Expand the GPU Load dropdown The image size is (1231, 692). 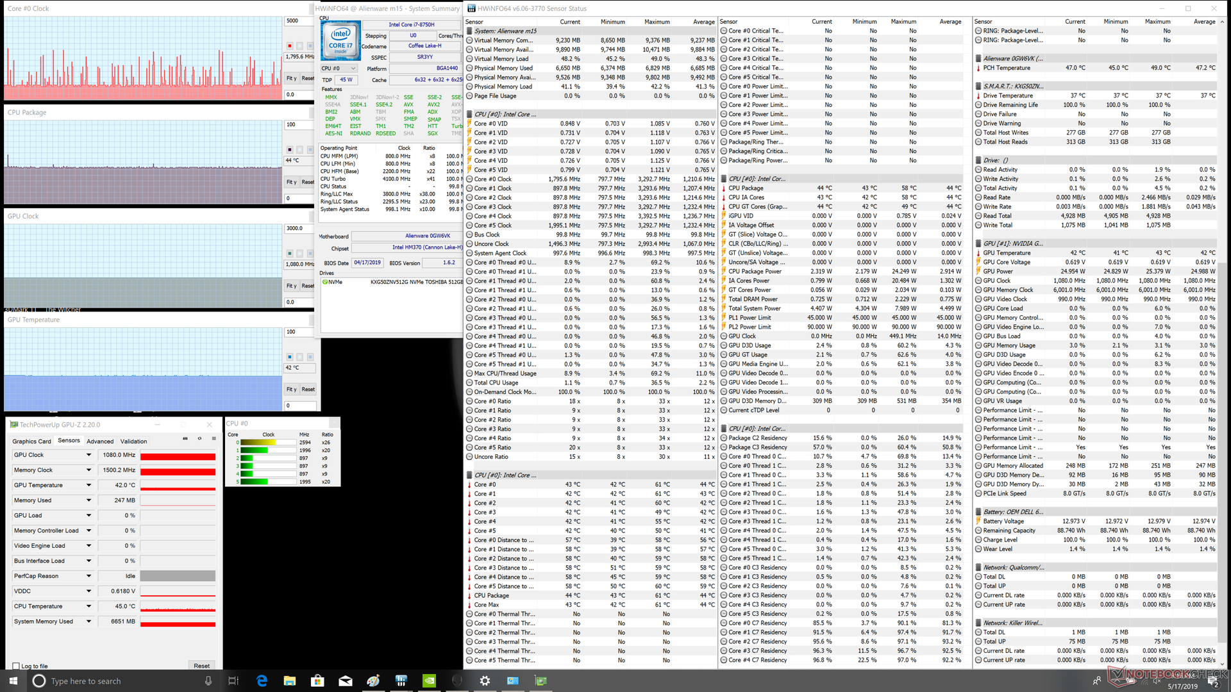coord(88,515)
